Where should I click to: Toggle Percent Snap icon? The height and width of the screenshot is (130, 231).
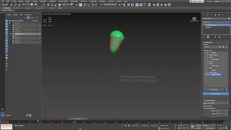pyautogui.click(x=93, y=5)
